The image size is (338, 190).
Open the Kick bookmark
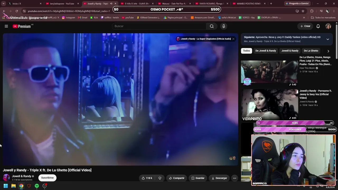(x=94, y=18)
